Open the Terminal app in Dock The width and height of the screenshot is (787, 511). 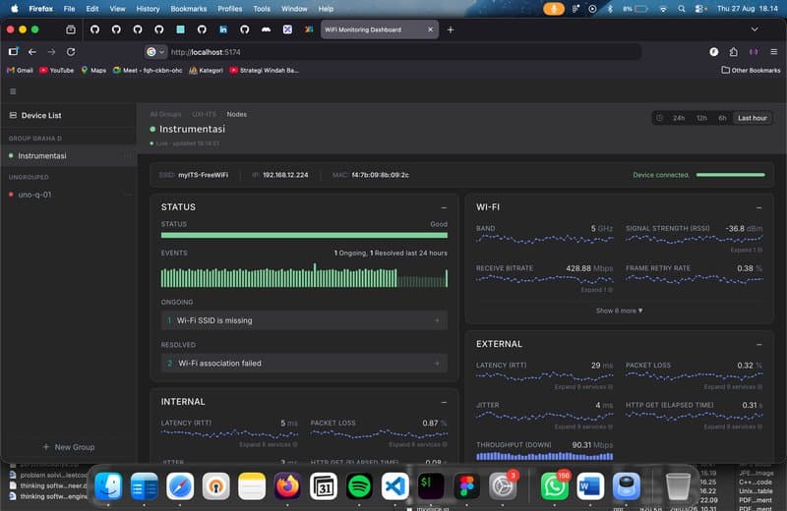pos(431,485)
